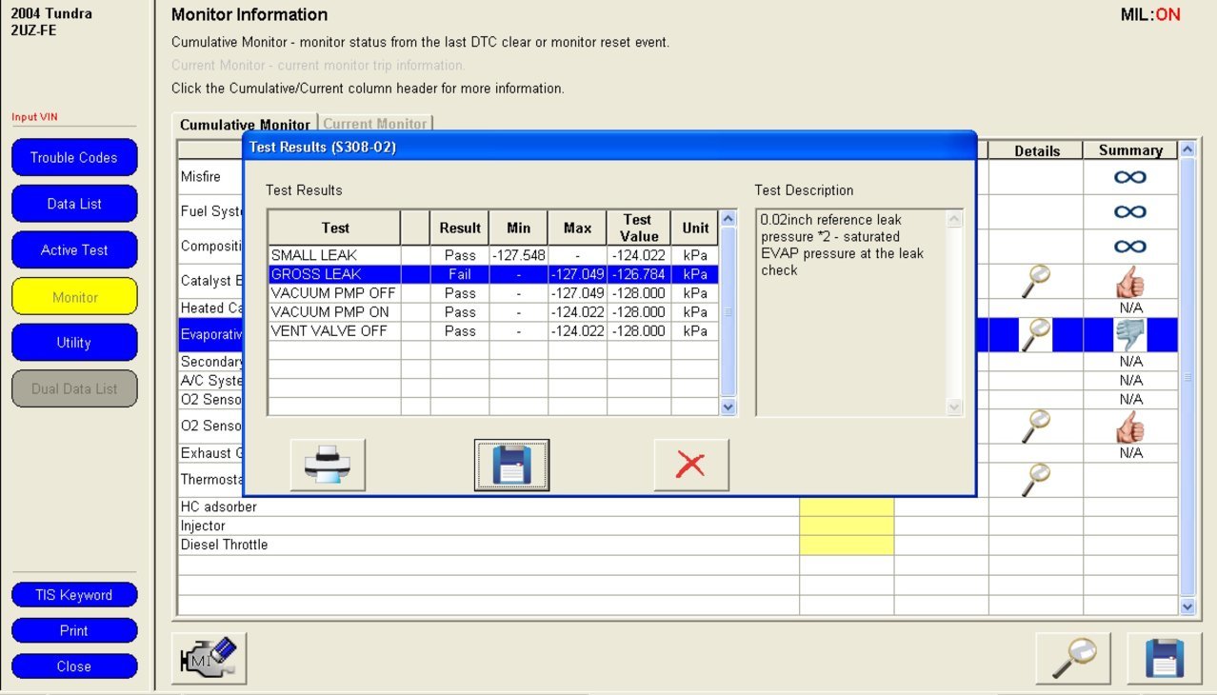Click yellow cell in Injector row

tap(847, 526)
